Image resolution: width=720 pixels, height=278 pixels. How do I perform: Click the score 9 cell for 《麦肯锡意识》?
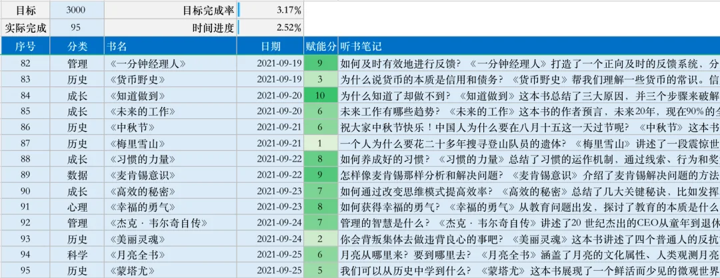tap(321, 175)
